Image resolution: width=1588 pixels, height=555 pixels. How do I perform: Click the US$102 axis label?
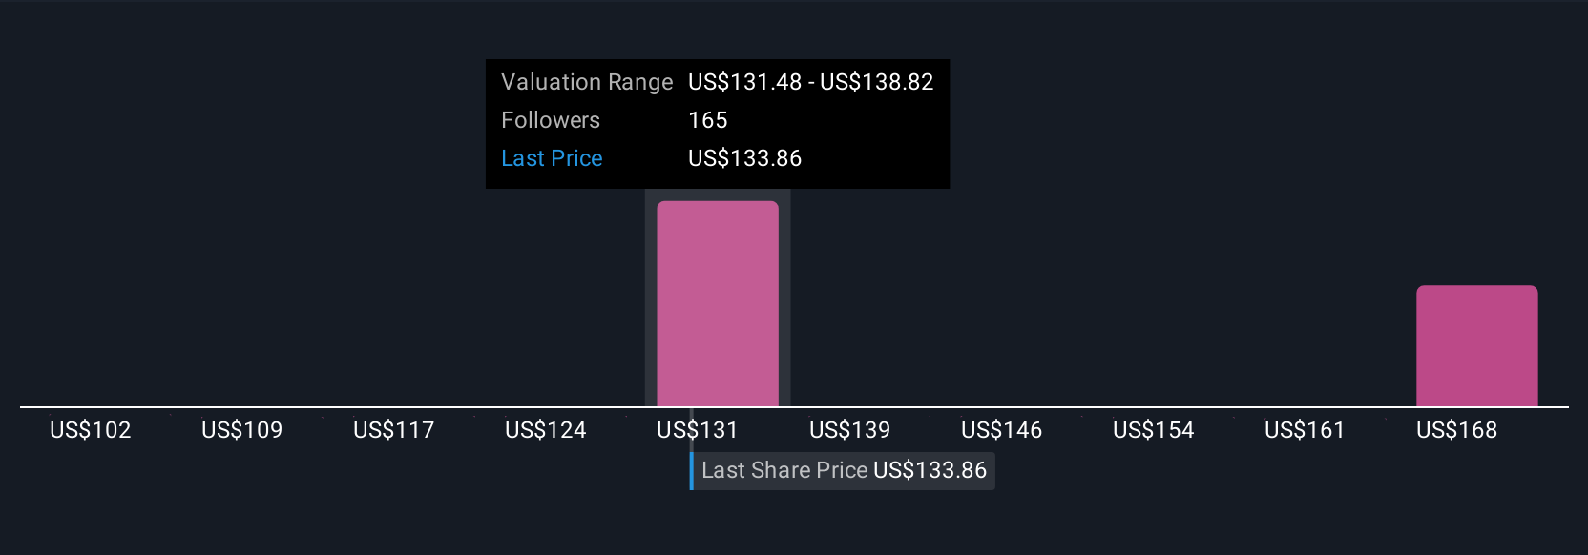[91, 430]
